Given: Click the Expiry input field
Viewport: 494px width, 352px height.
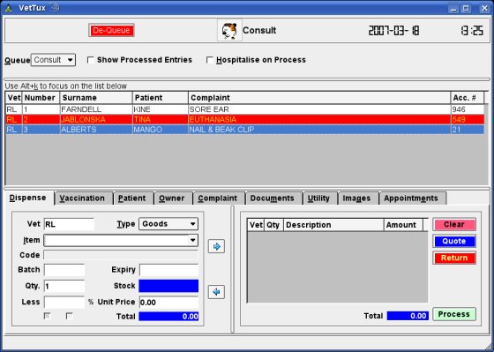Looking at the screenshot, I should pos(168,270).
